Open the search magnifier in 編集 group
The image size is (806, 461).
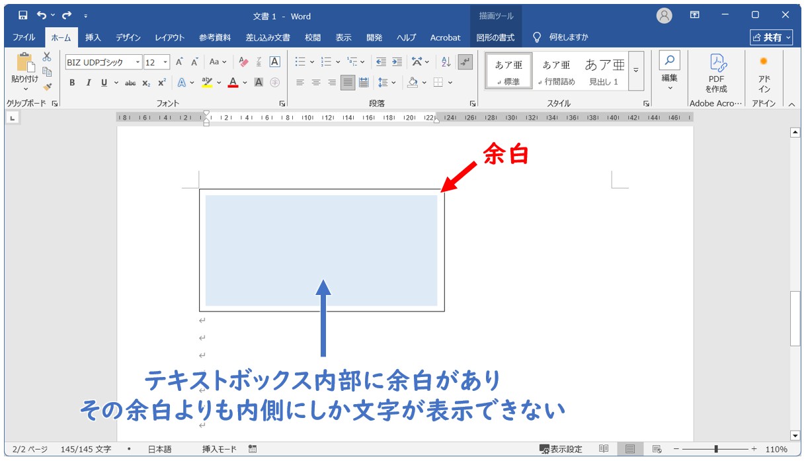(670, 61)
